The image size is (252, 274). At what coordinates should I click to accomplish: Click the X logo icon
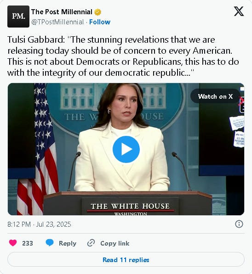(239, 11)
